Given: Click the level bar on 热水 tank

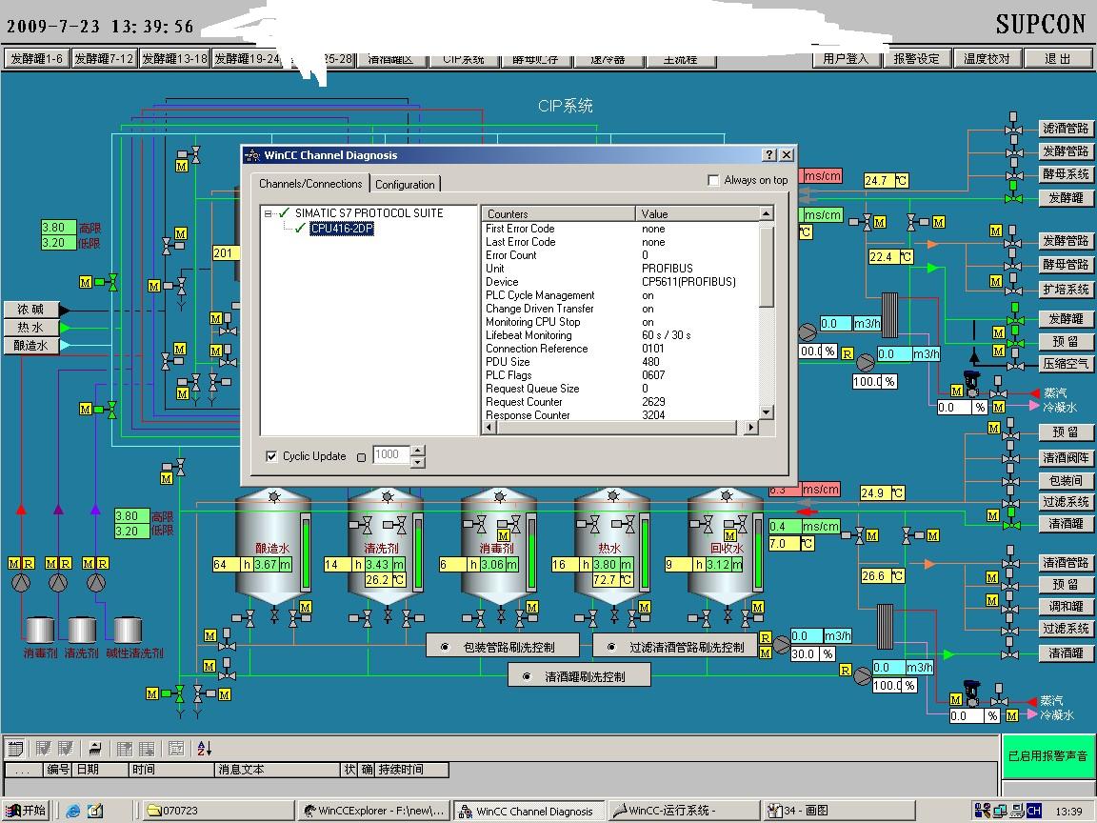Looking at the screenshot, I should 645,552.
